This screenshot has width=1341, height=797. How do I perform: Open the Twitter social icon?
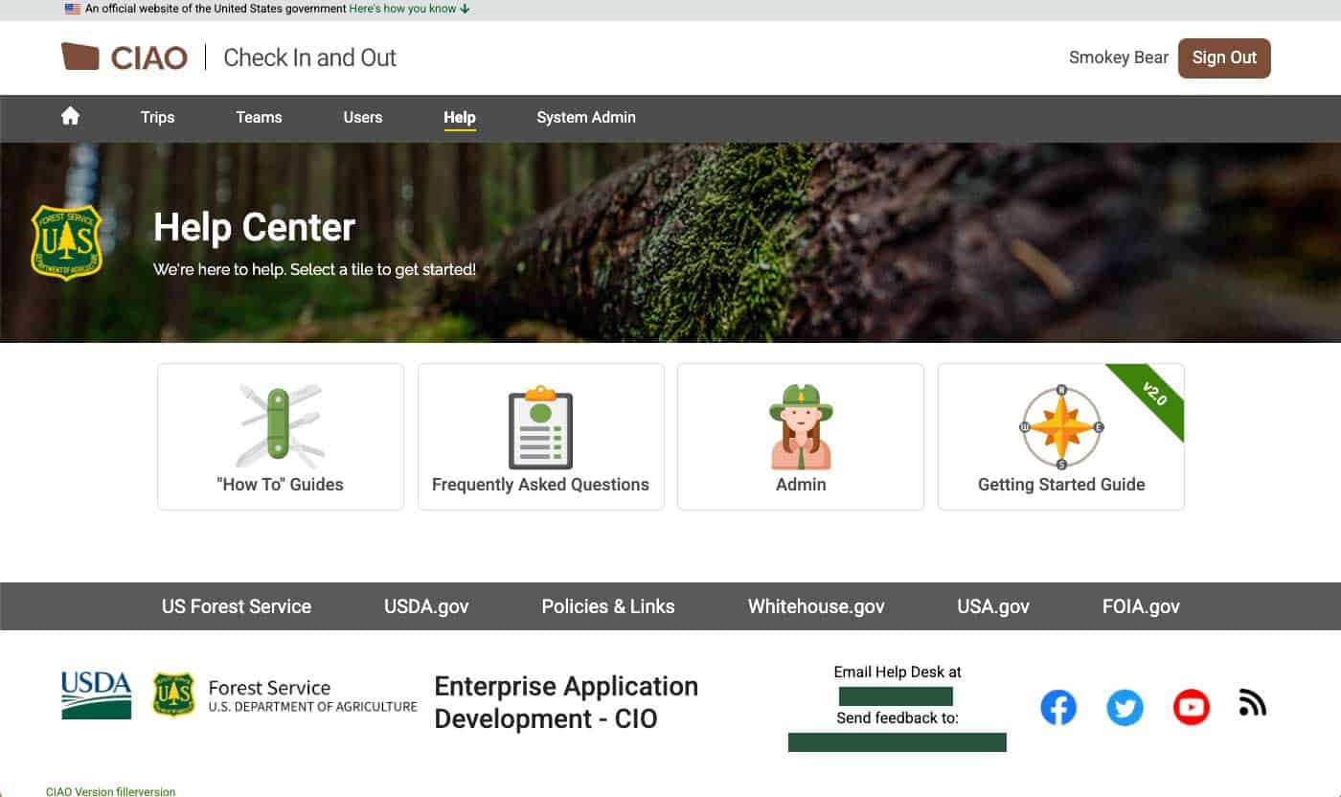(x=1125, y=708)
